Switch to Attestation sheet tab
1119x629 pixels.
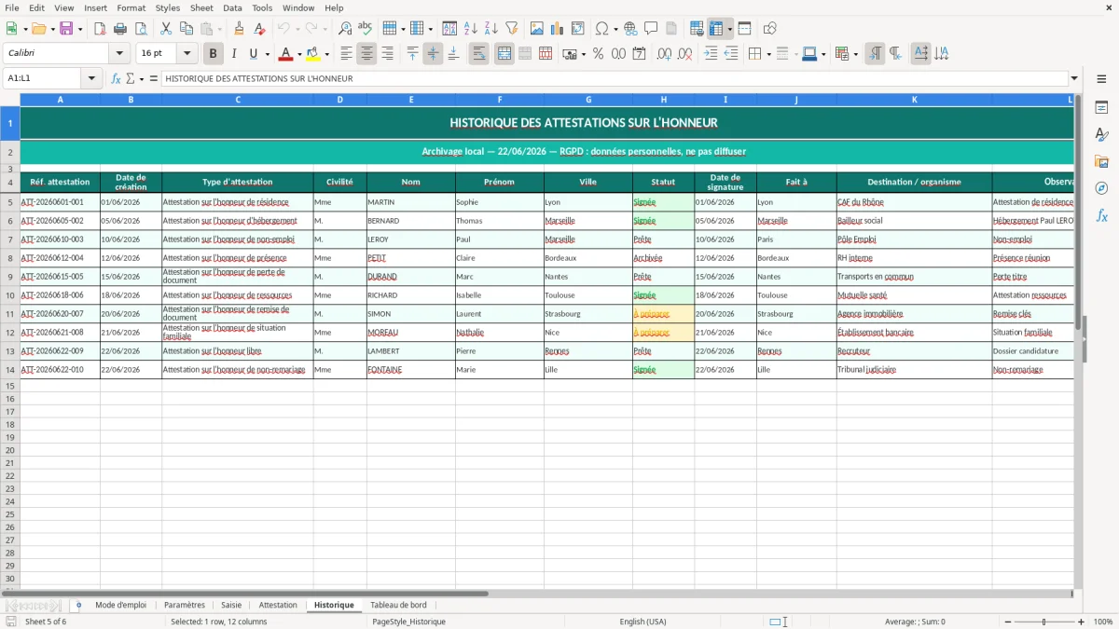[278, 605]
